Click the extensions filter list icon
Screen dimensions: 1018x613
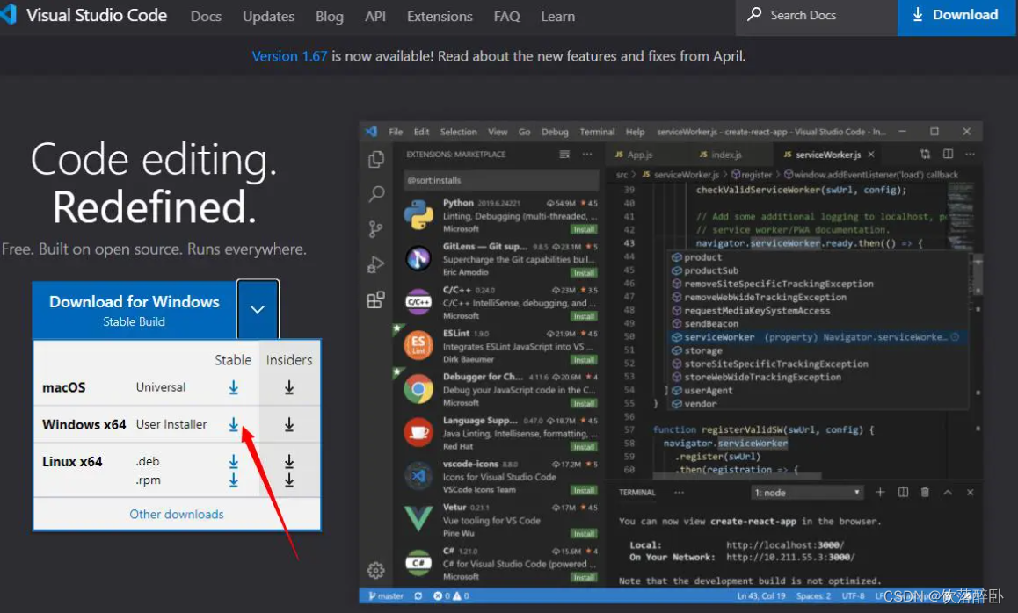[564, 155]
